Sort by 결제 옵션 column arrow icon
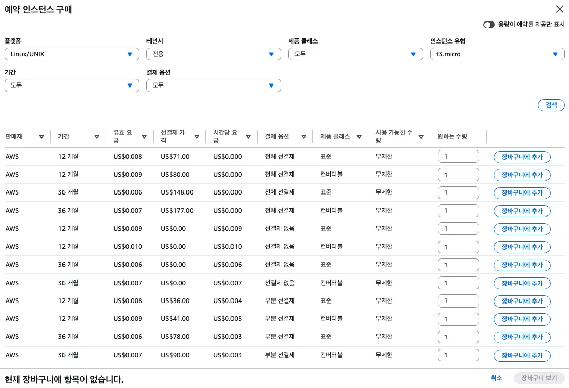The height and width of the screenshot is (388, 569). (304, 137)
